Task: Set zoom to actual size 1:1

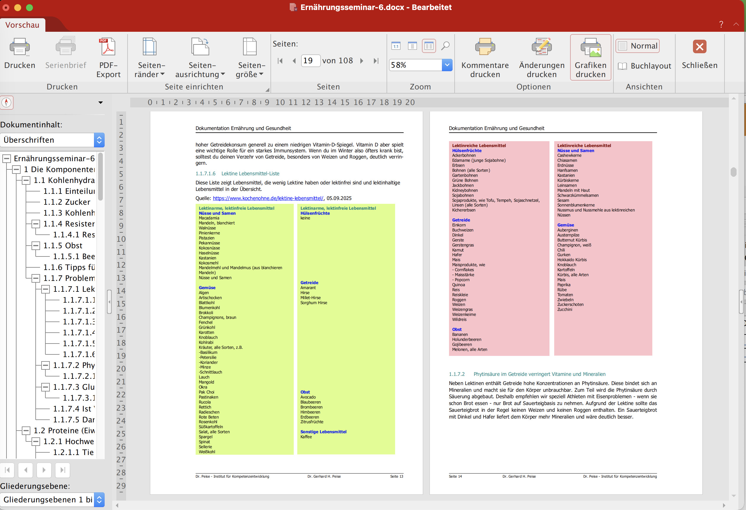Action: (396, 46)
